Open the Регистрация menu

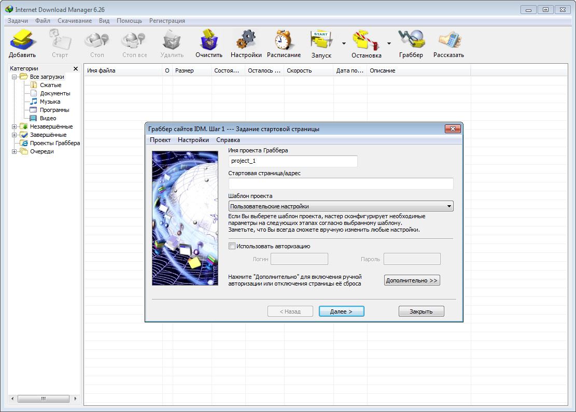pyautogui.click(x=167, y=21)
